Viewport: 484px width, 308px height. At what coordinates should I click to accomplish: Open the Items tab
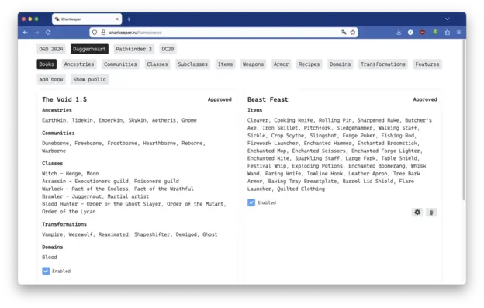tap(226, 64)
